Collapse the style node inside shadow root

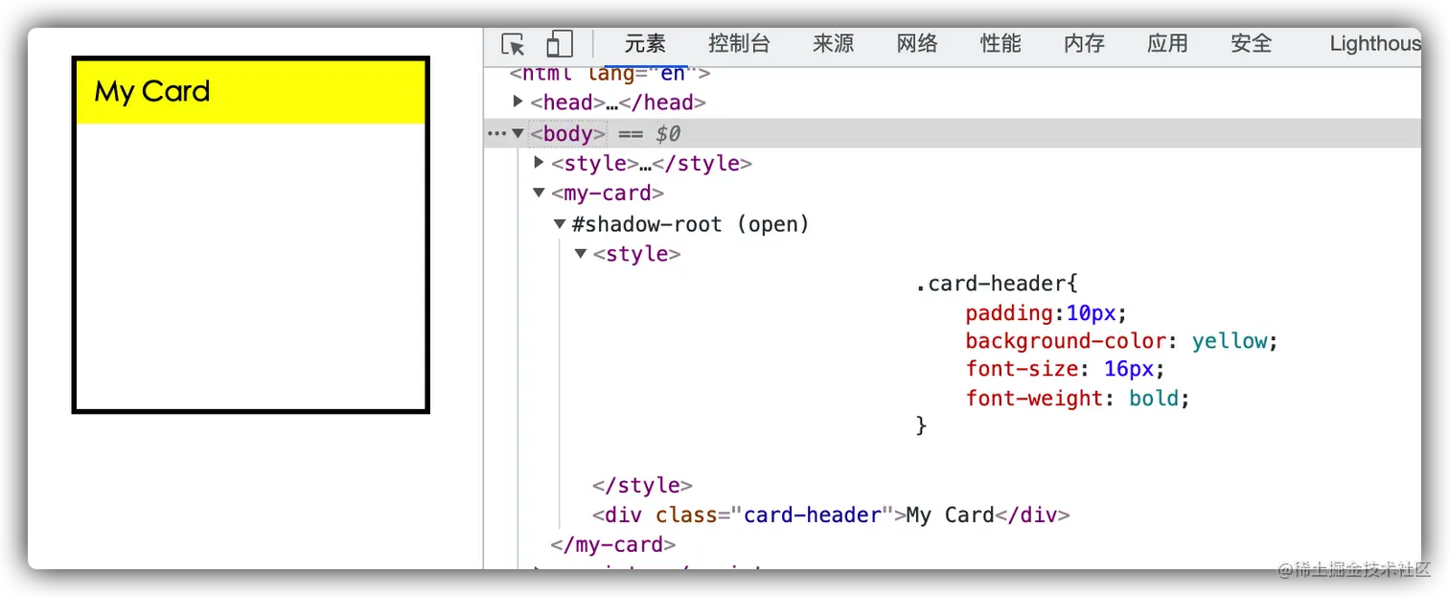click(581, 254)
